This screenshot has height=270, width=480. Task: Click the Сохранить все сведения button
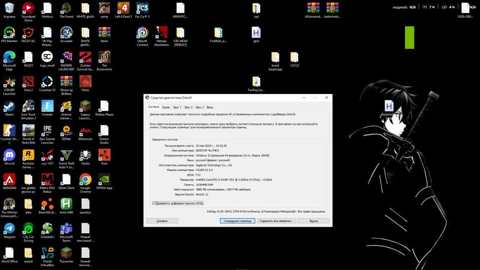click(276, 221)
